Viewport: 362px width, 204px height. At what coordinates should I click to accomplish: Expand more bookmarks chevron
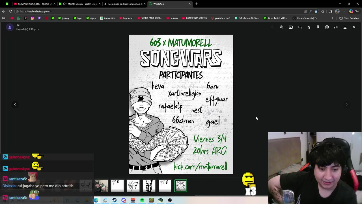[x=333, y=18]
